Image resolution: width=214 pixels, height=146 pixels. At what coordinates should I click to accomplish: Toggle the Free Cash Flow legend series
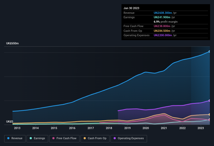pos(64,138)
